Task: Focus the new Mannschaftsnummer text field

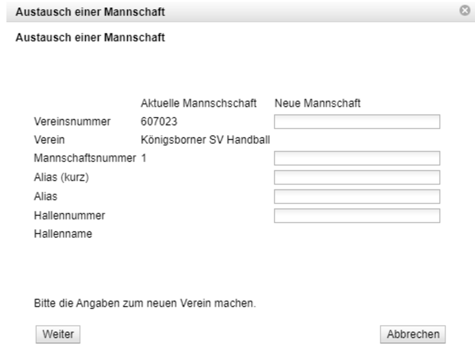Action: tap(356, 158)
